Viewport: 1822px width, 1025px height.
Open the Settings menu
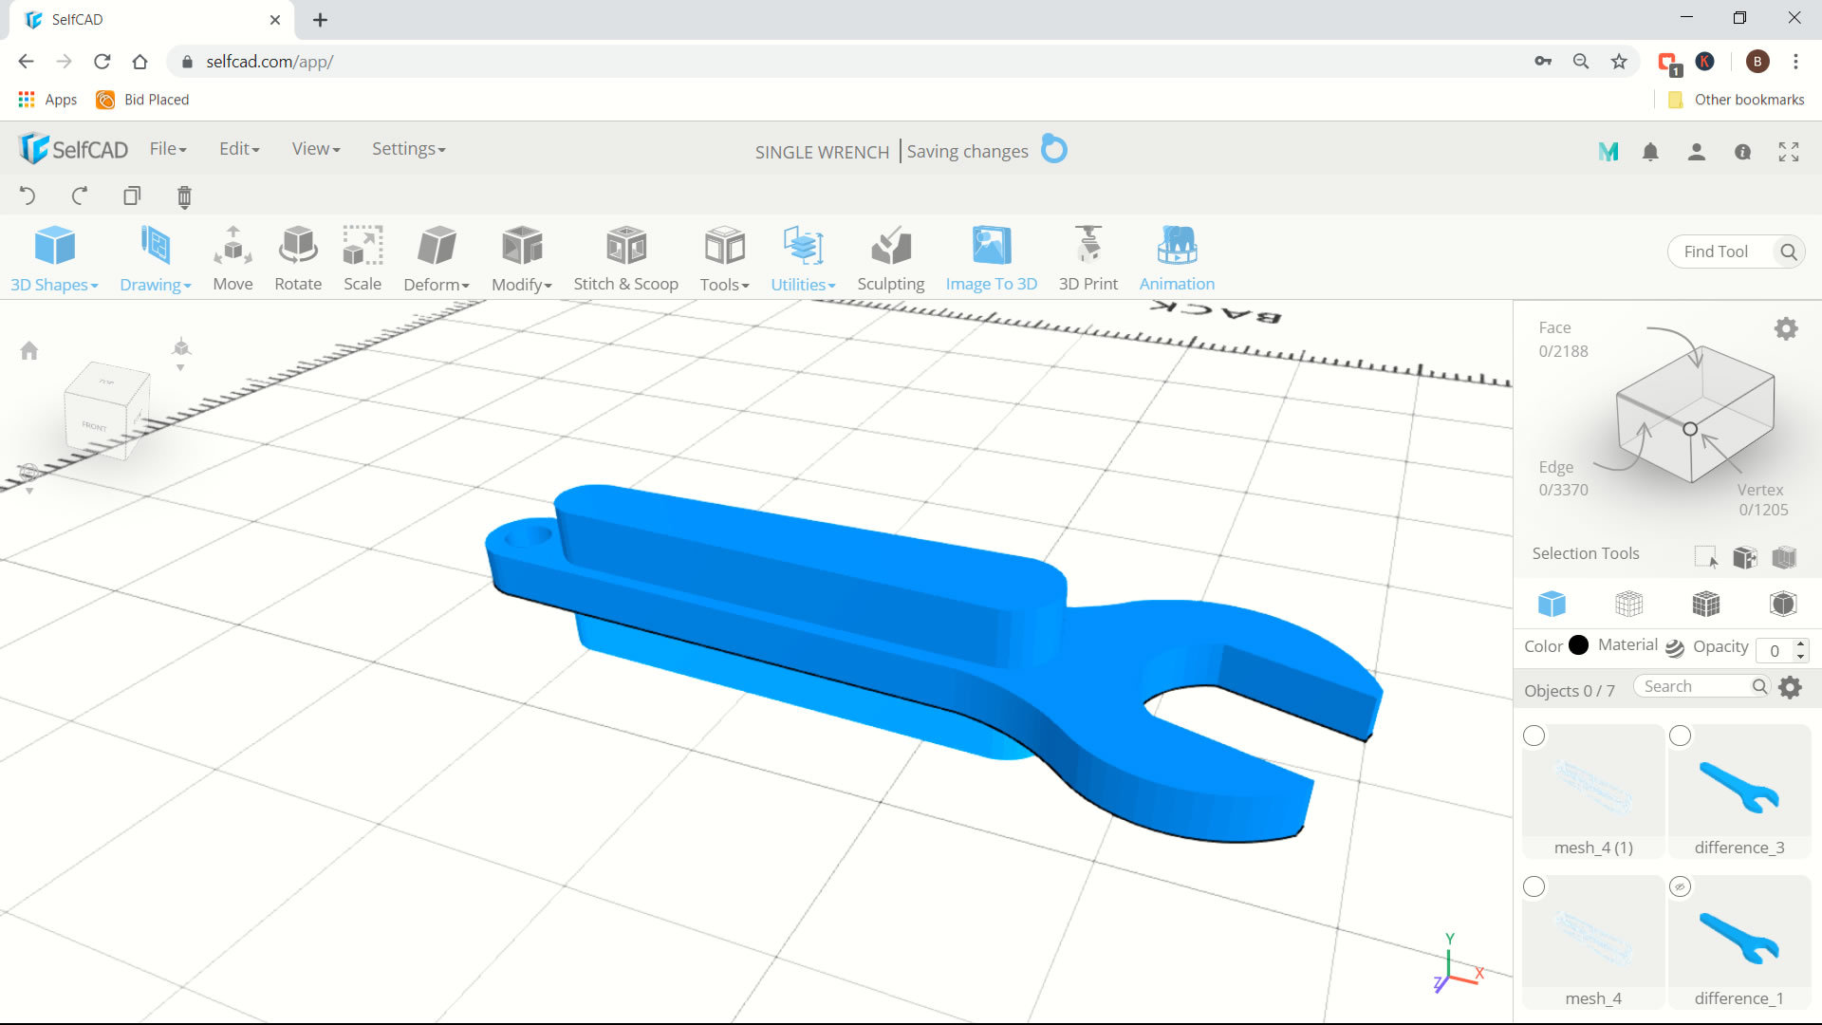(408, 149)
